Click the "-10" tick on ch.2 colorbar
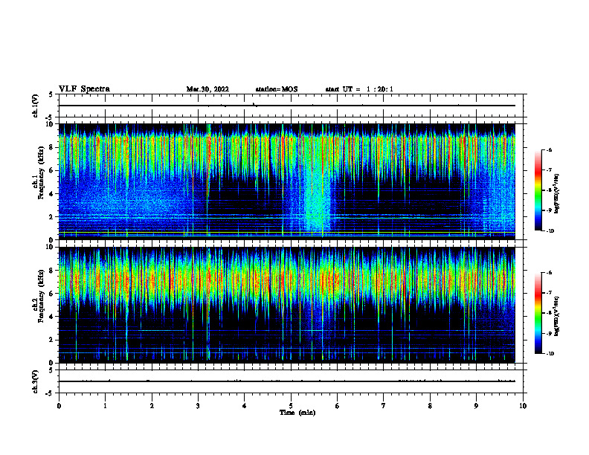Image resolution: width=589 pixels, height=455 pixels. click(550, 354)
